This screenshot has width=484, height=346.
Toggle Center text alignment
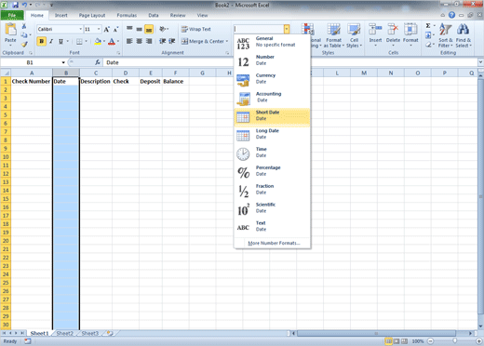[140, 41]
